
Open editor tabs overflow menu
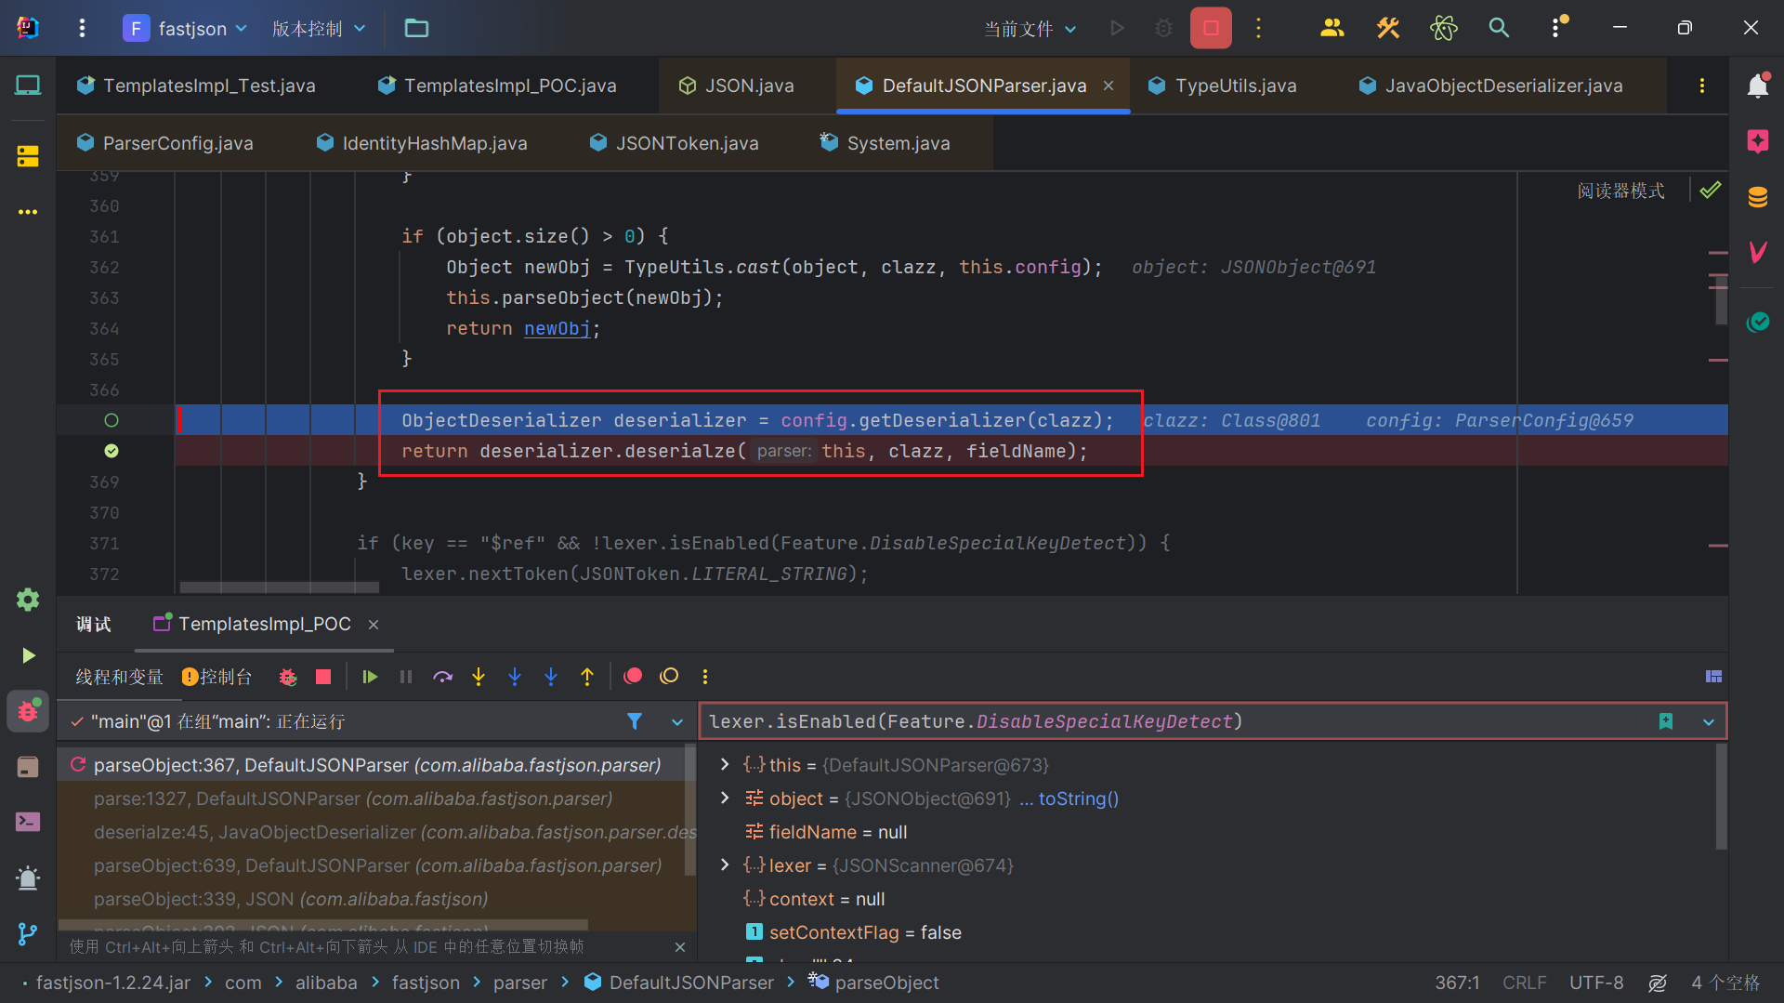coord(1701,86)
